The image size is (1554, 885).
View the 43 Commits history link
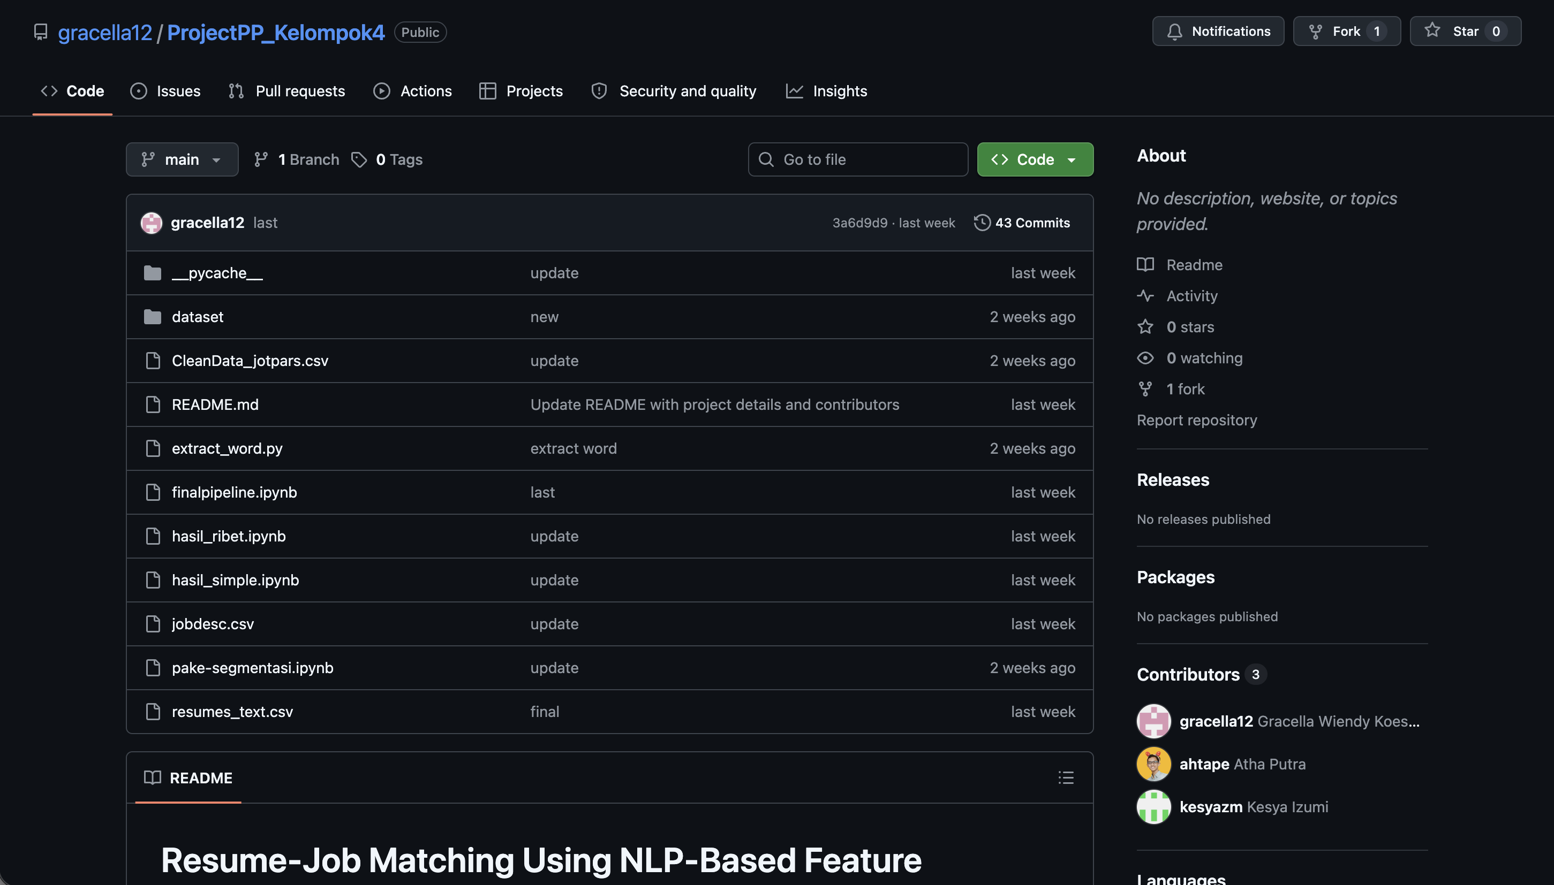pyautogui.click(x=1022, y=223)
